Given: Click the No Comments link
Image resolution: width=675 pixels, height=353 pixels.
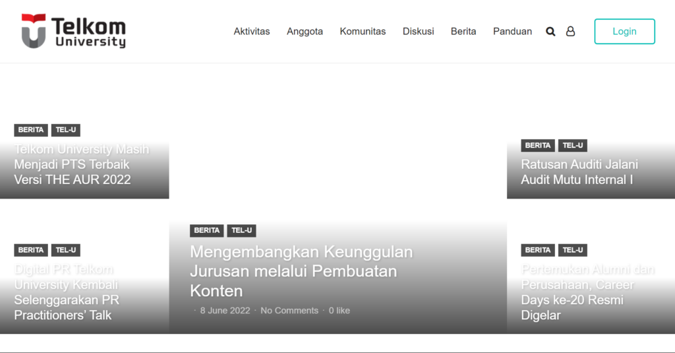Looking at the screenshot, I should coord(289,311).
